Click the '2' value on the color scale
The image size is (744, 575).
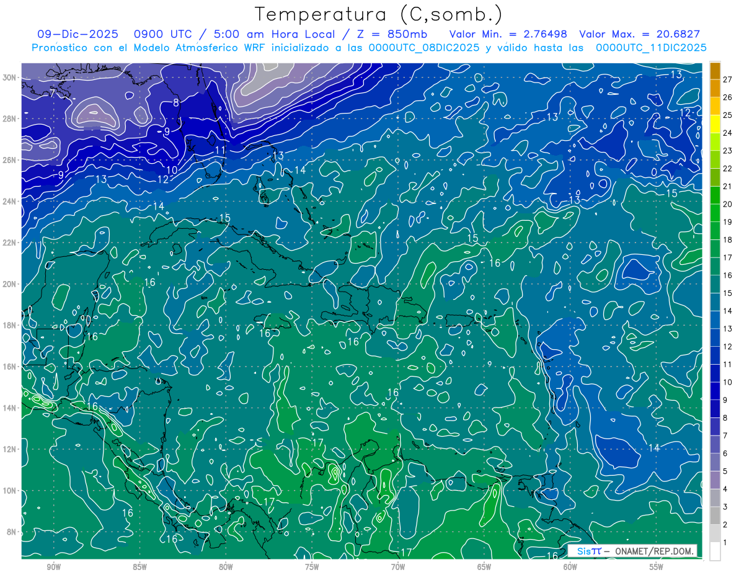point(725,525)
